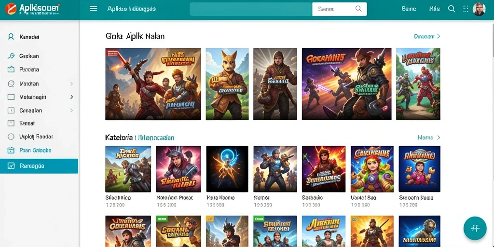Open the fox character featured banner

click(x=227, y=84)
